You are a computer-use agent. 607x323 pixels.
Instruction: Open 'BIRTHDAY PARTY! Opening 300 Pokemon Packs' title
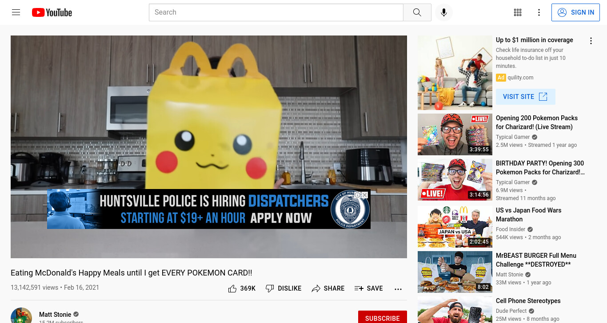tap(540, 168)
